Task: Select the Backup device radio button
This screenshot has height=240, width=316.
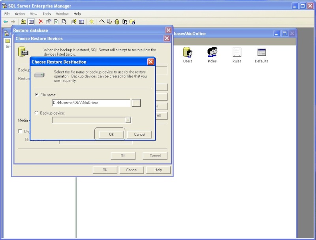Action: (36, 113)
